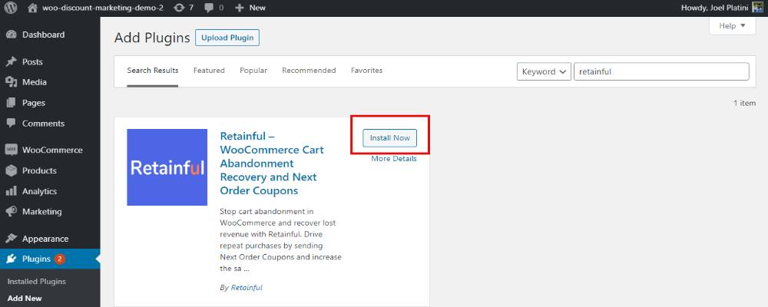Click the Appearance brush icon
The height and width of the screenshot is (307, 768).
[x=12, y=239]
